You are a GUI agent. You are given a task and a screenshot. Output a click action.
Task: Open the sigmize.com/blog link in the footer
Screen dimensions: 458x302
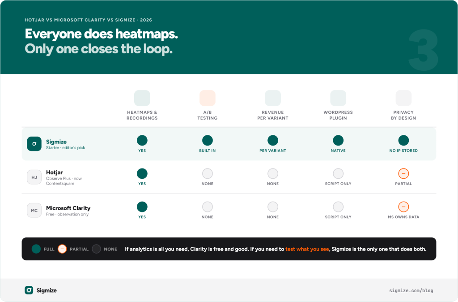click(x=411, y=291)
